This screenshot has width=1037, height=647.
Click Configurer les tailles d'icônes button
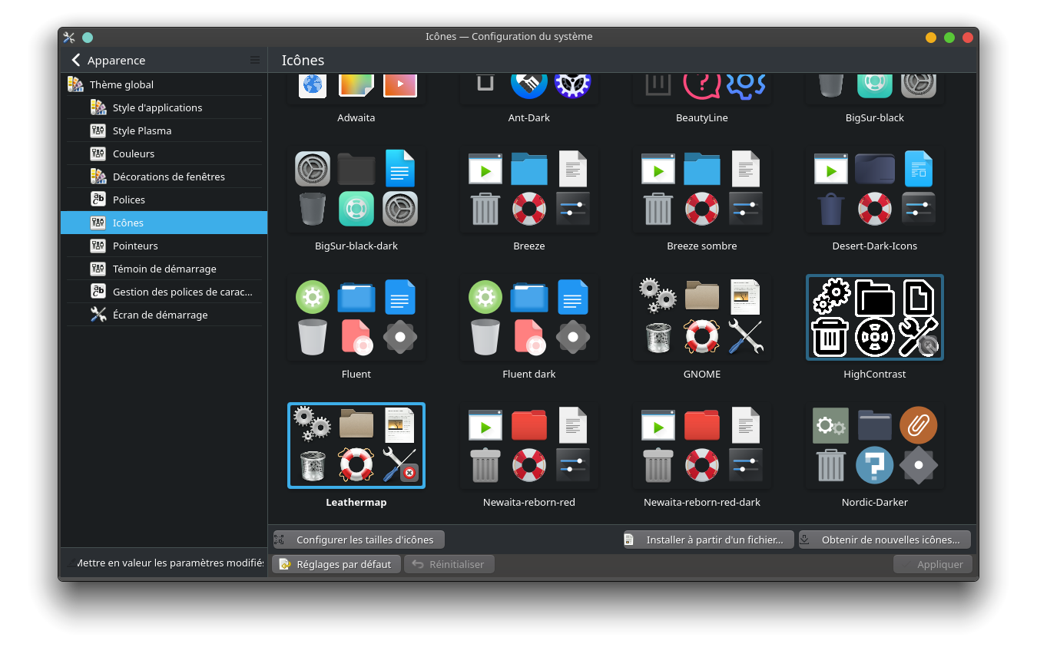[x=359, y=540]
